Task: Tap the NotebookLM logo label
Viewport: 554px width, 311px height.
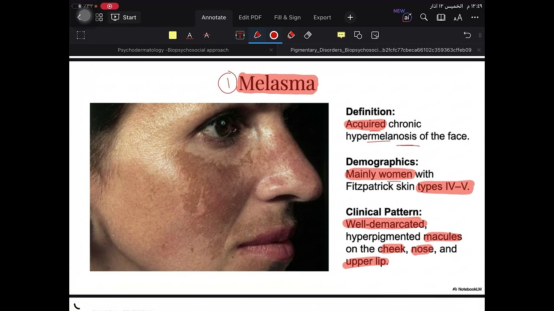Action: point(467,289)
